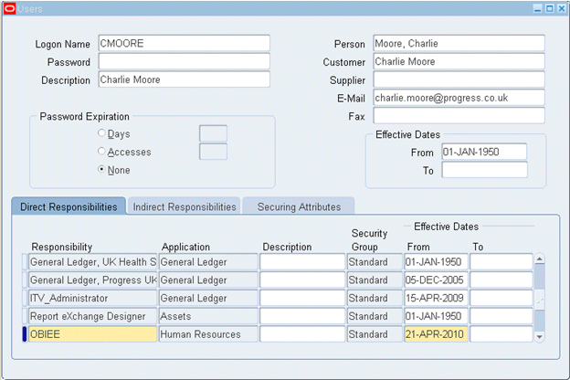
Task: Click the Human Resources application cell
Action: click(x=208, y=334)
